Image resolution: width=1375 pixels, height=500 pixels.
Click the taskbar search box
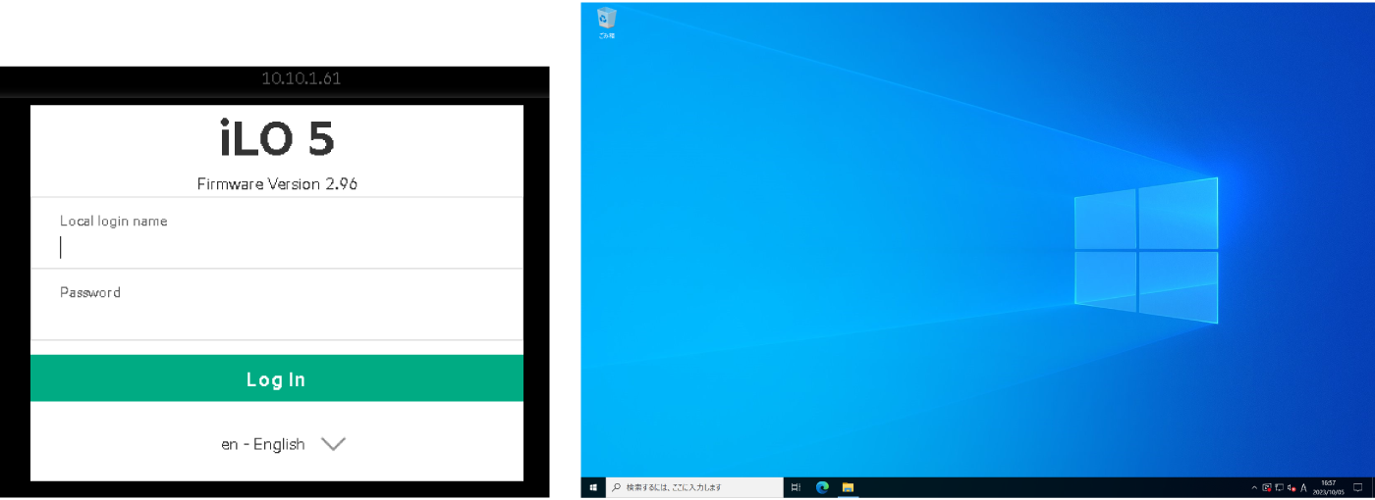pyautogui.click(x=692, y=487)
